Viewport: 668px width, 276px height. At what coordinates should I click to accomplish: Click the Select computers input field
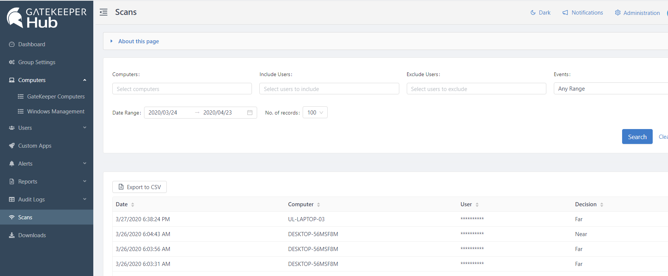tap(182, 89)
